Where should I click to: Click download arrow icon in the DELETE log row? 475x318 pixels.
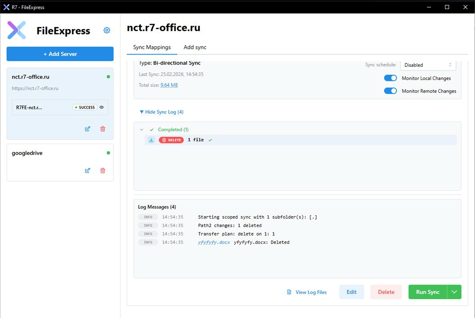pos(151,140)
